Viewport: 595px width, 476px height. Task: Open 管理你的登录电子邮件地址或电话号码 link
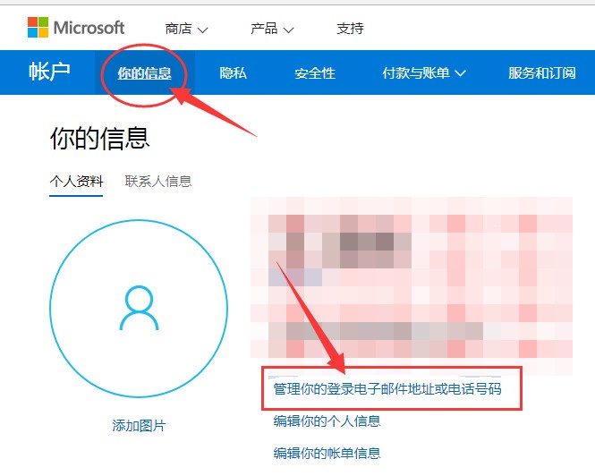point(387,389)
